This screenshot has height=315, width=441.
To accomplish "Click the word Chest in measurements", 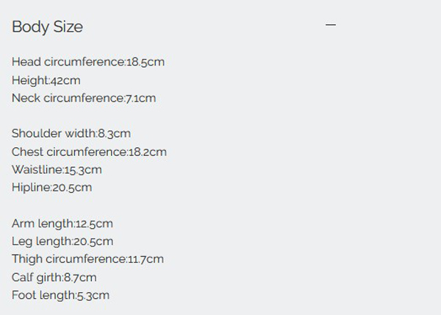I will (x=28, y=152).
